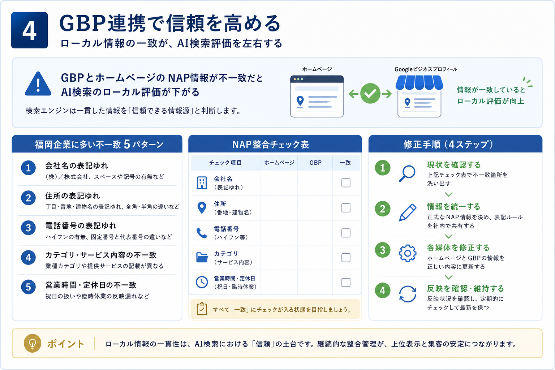The height and width of the screenshot is (370, 555).
Task: Click the green chevron below 各媒体を修正する step
Action: coord(448,277)
